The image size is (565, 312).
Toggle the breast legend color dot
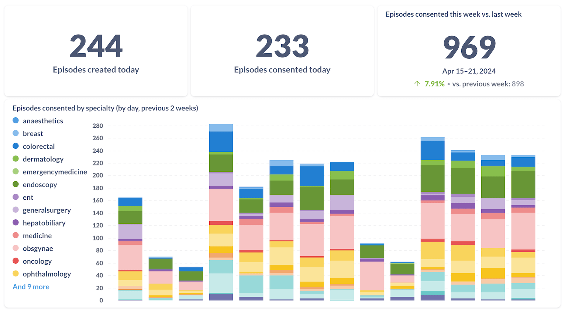click(x=15, y=133)
